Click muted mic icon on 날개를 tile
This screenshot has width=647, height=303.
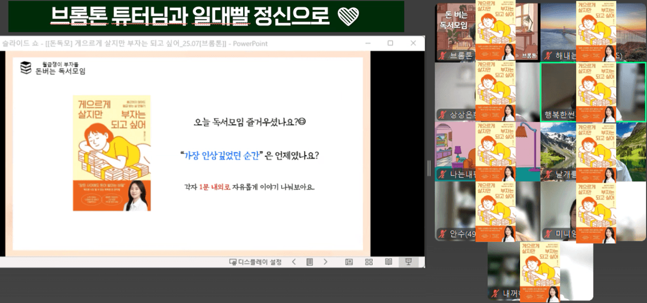(548, 175)
